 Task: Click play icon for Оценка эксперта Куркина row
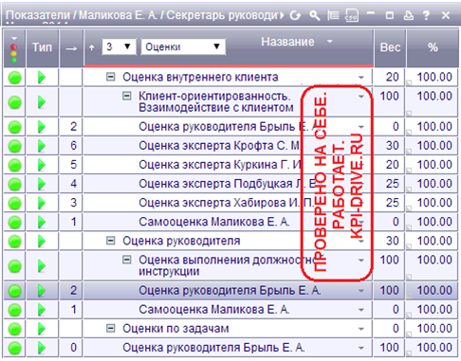point(42,165)
